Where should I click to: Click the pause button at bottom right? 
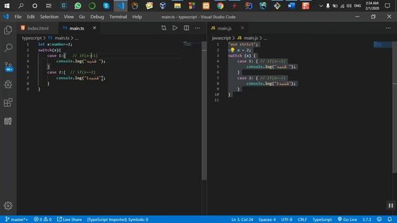(391, 206)
